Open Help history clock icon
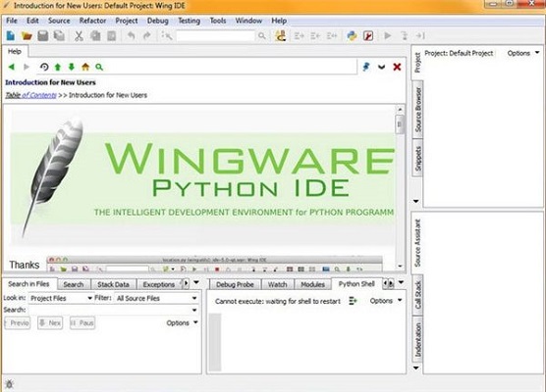The image size is (546, 392). coord(44,67)
